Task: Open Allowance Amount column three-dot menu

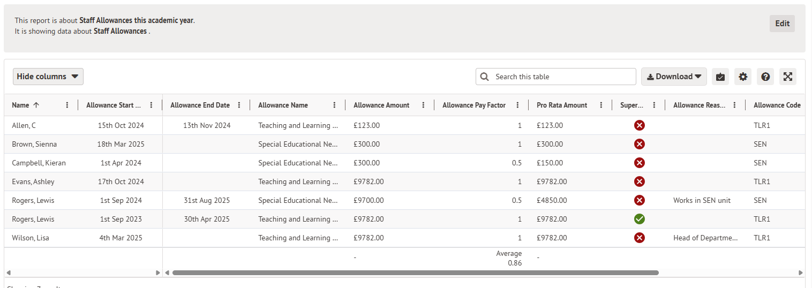Action: 423,105
